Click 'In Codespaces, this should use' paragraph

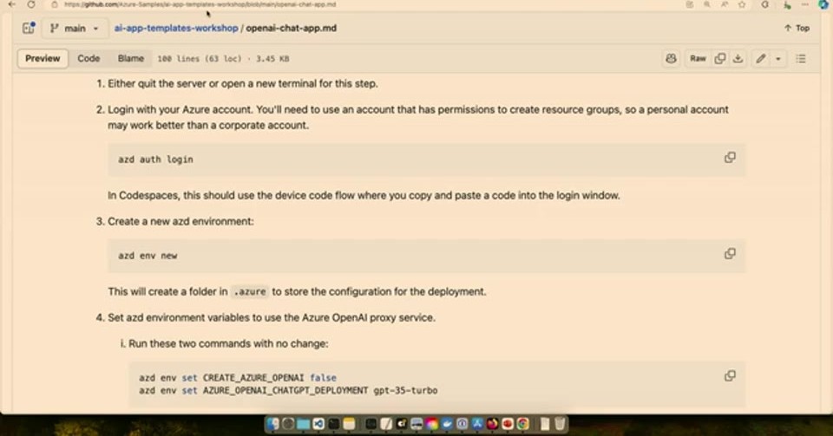(364, 195)
